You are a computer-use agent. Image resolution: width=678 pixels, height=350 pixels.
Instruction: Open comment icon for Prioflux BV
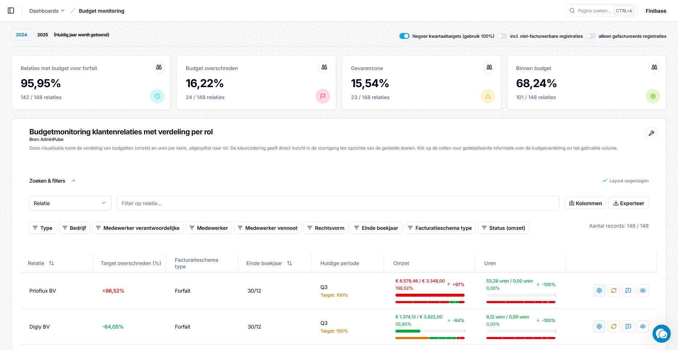click(628, 290)
